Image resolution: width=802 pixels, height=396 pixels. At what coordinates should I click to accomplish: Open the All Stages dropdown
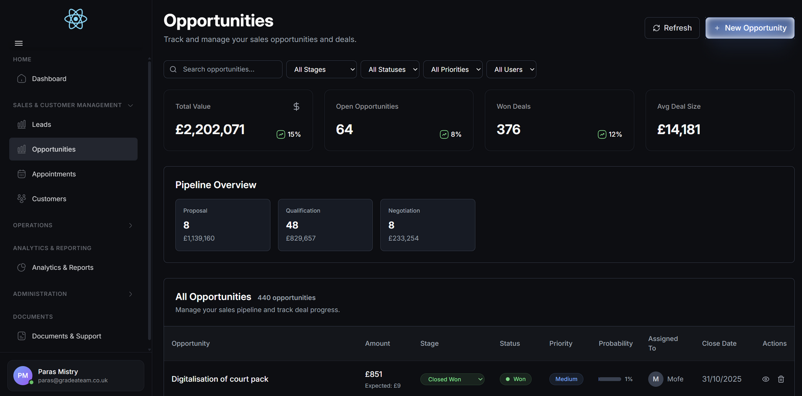(x=321, y=69)
